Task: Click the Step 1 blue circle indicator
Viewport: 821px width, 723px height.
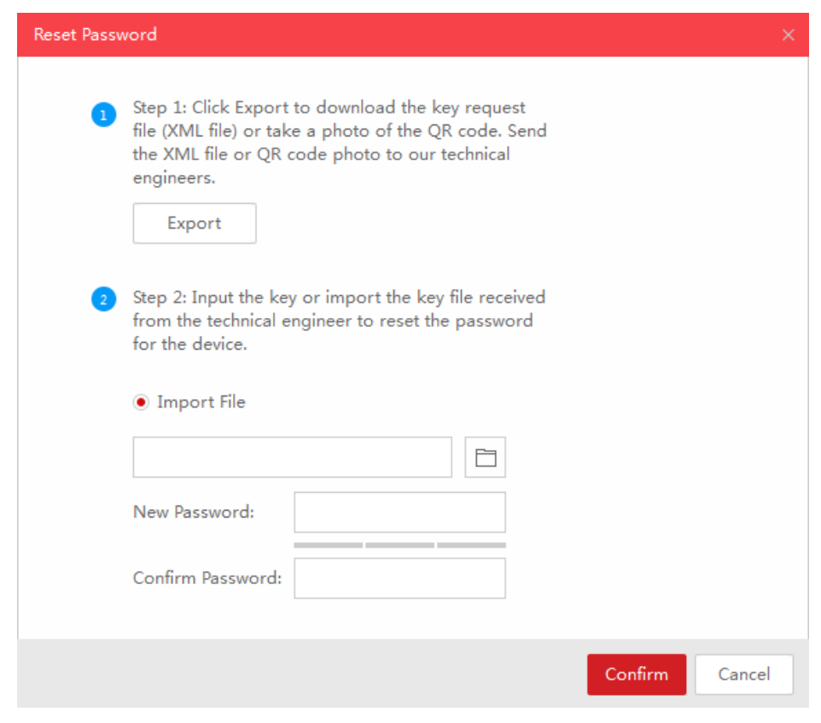Action: 103,114
